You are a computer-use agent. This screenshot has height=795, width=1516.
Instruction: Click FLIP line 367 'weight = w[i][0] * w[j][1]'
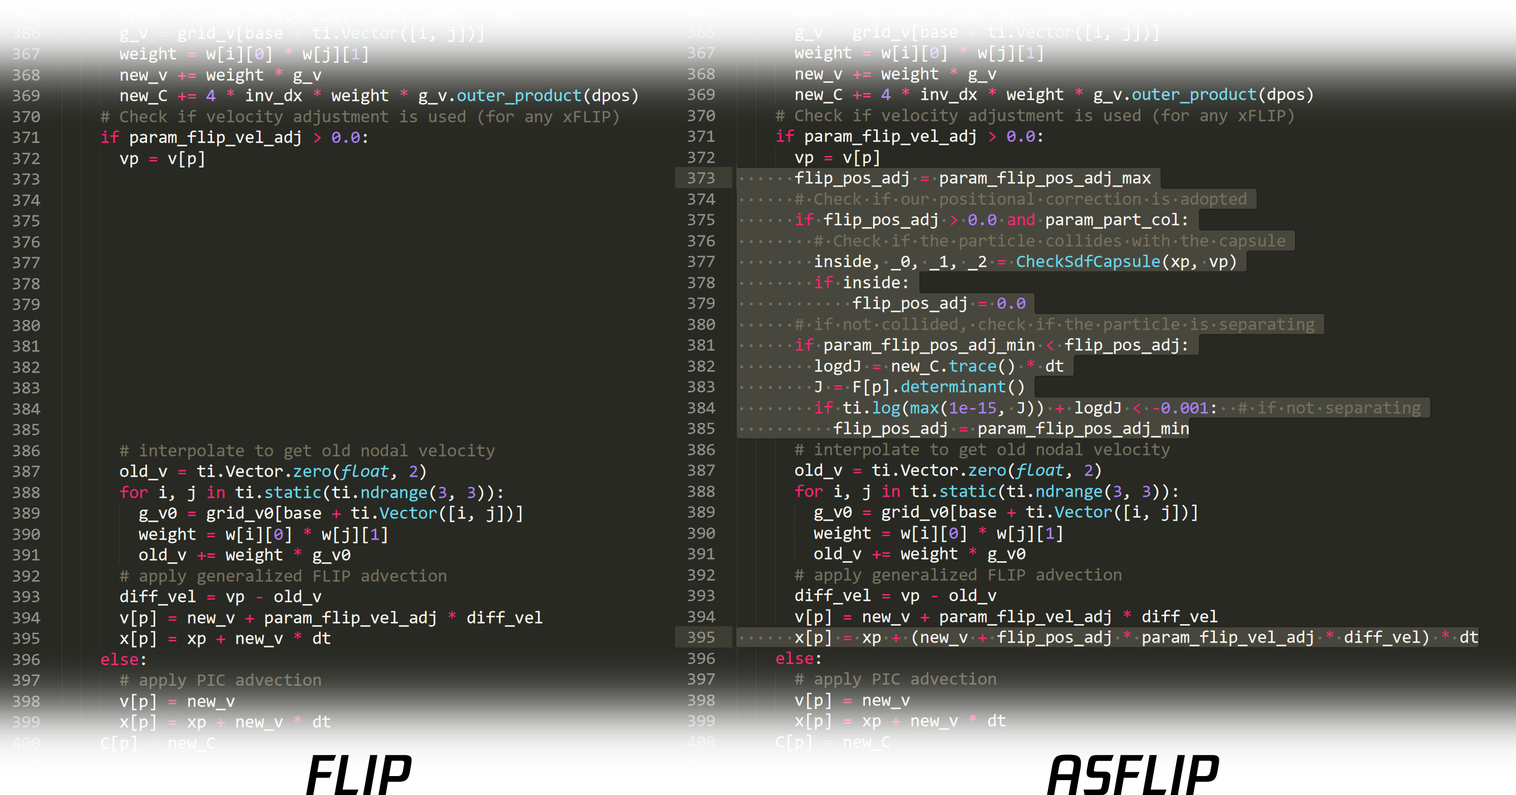(244, 53)
